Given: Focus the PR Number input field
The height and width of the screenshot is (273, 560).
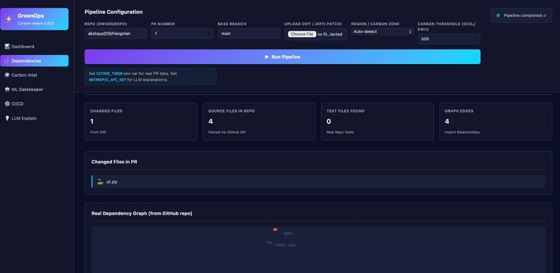Looking at the screenshot, I should click(182, 33).
